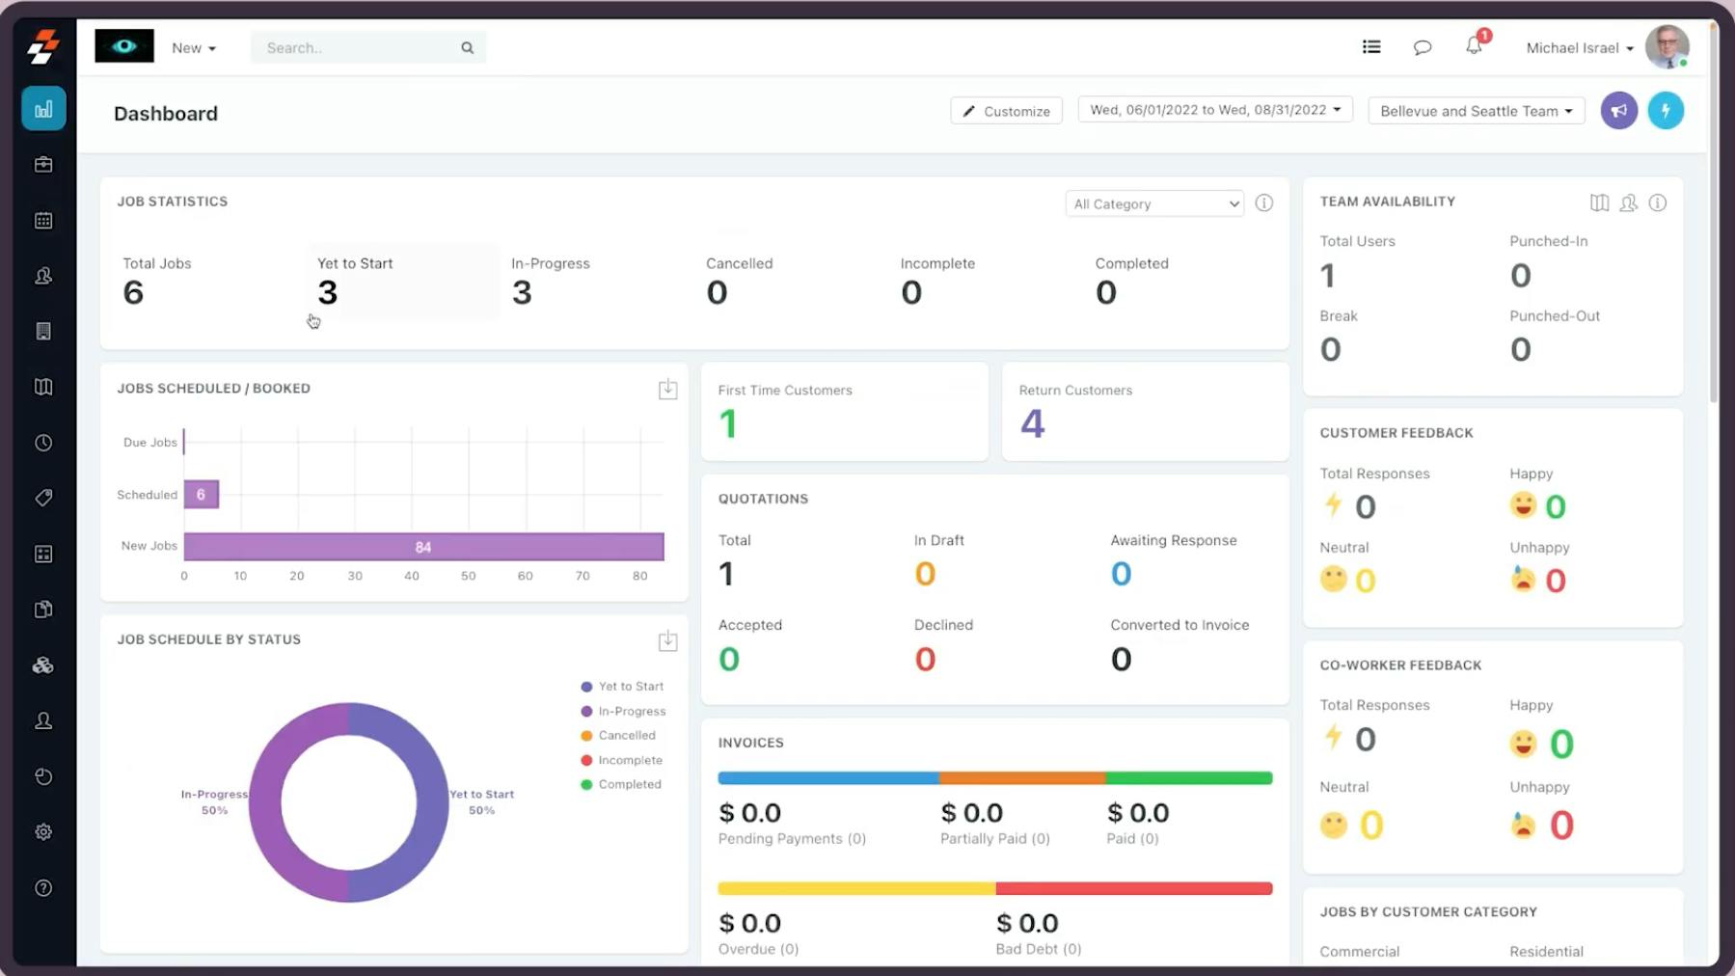The width and height of the screenshot is (1735, 976).
Task: Open the All Category dropdown
Action: point(1153,203)
